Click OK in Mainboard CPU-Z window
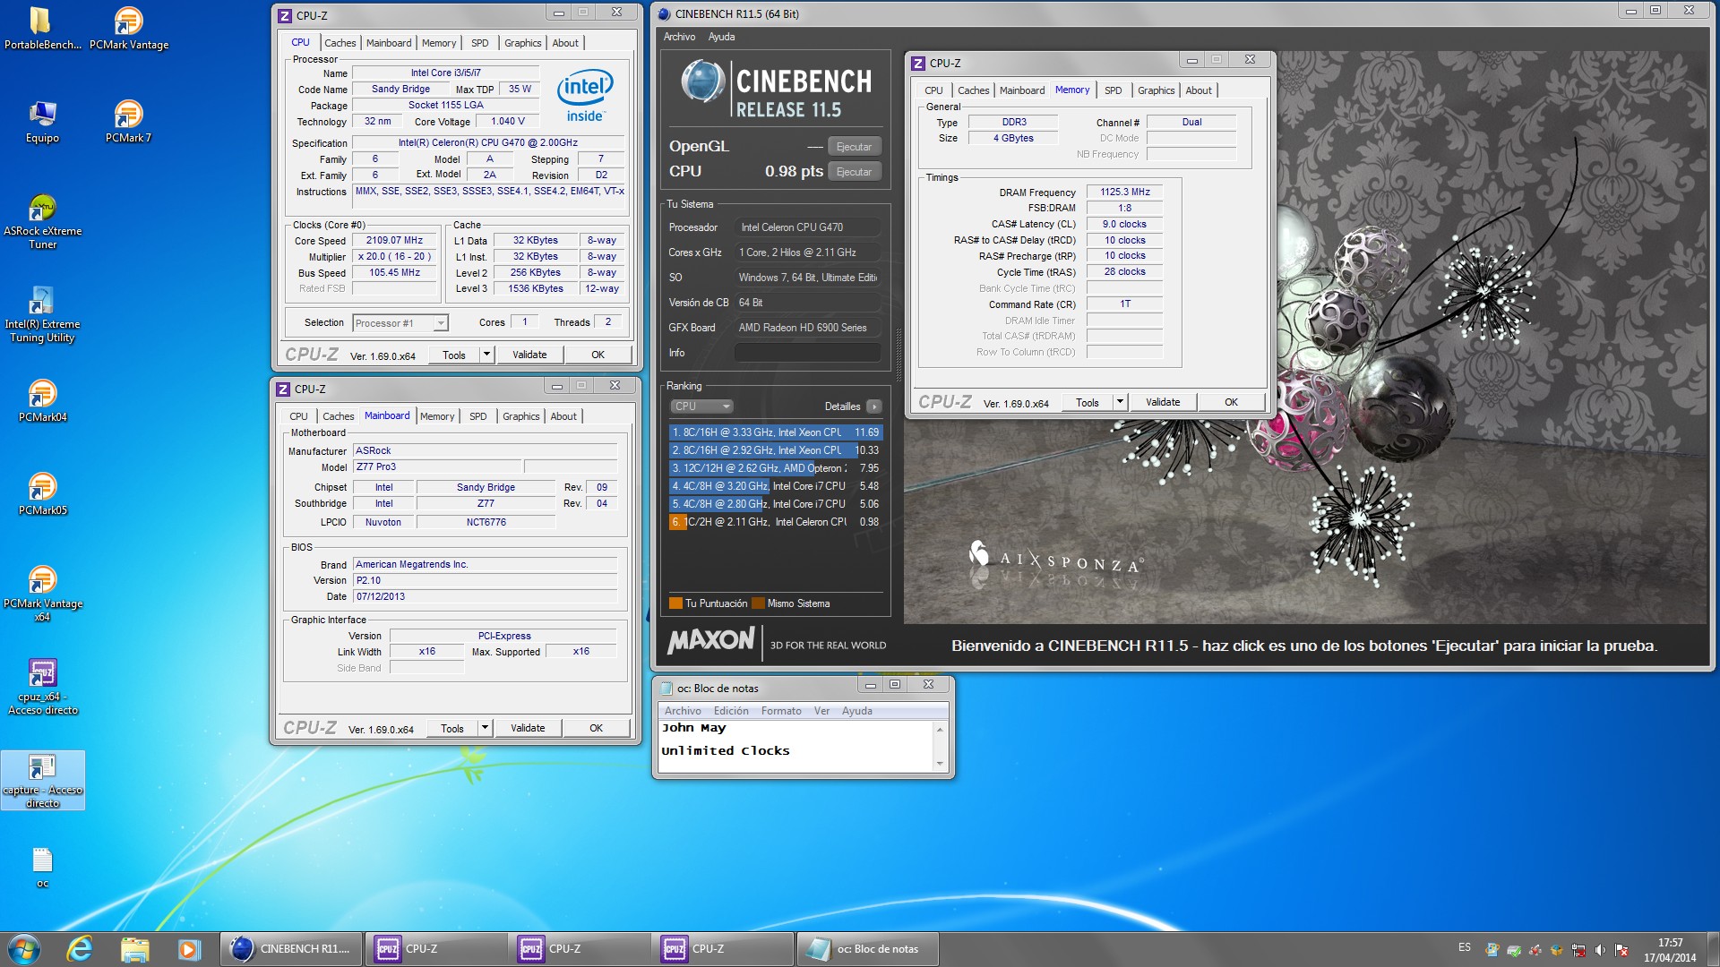This screenshot has height=967, width=1720. click(596, 728)
